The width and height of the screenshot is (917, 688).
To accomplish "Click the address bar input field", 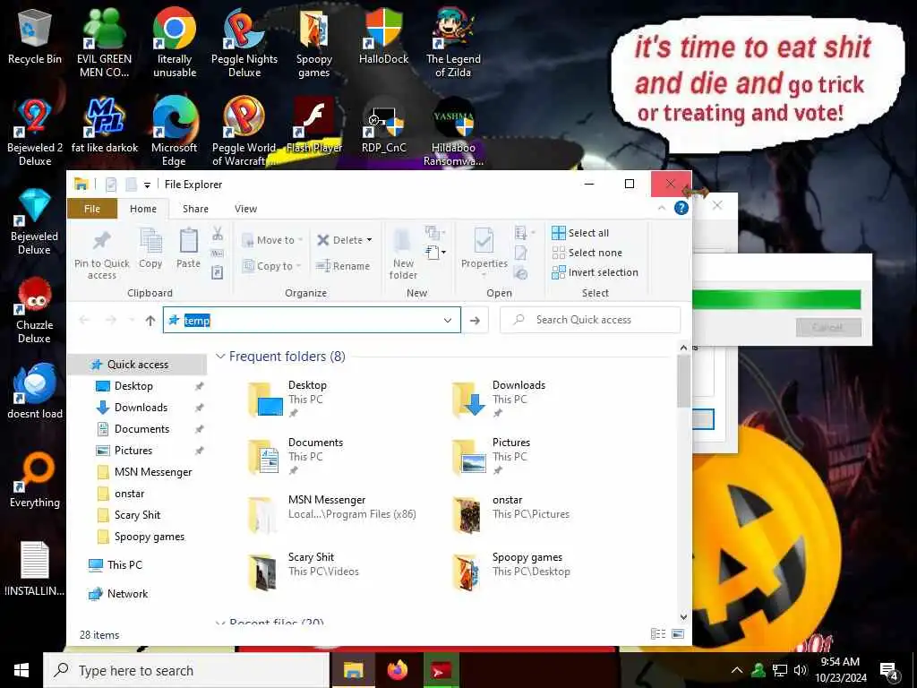I will tap(312, 320).
